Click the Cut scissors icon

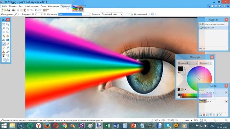18,10
